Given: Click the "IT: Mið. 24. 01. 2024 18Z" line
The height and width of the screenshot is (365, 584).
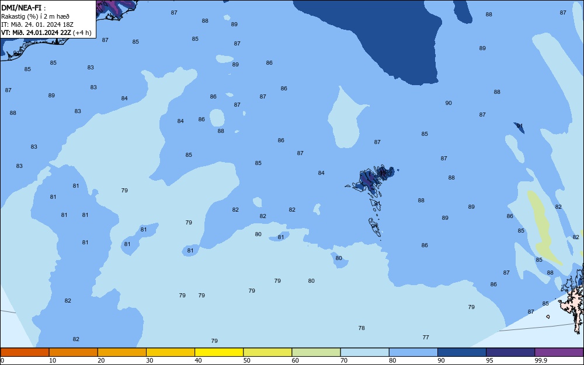Looking at the screenshot, I should (37, 24).
